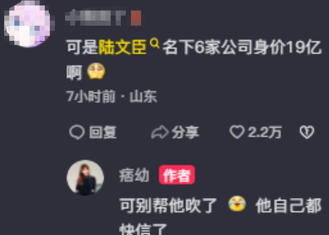Screen dimensions: 329x235
Task: Click the red badge beside blurred username
Action: [136, 18]
